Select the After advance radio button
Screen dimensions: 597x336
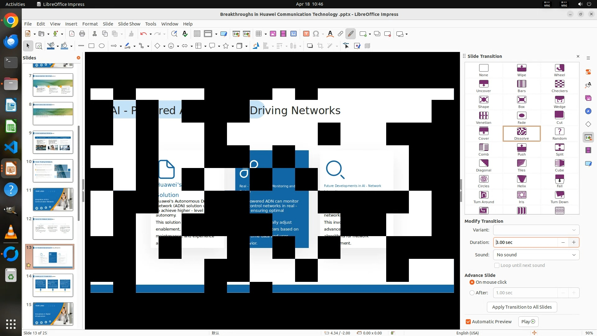tap(472, 293)
